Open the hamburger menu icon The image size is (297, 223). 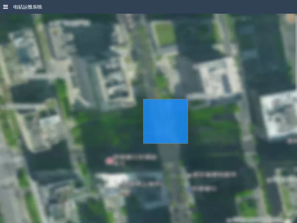coord(6,7)
